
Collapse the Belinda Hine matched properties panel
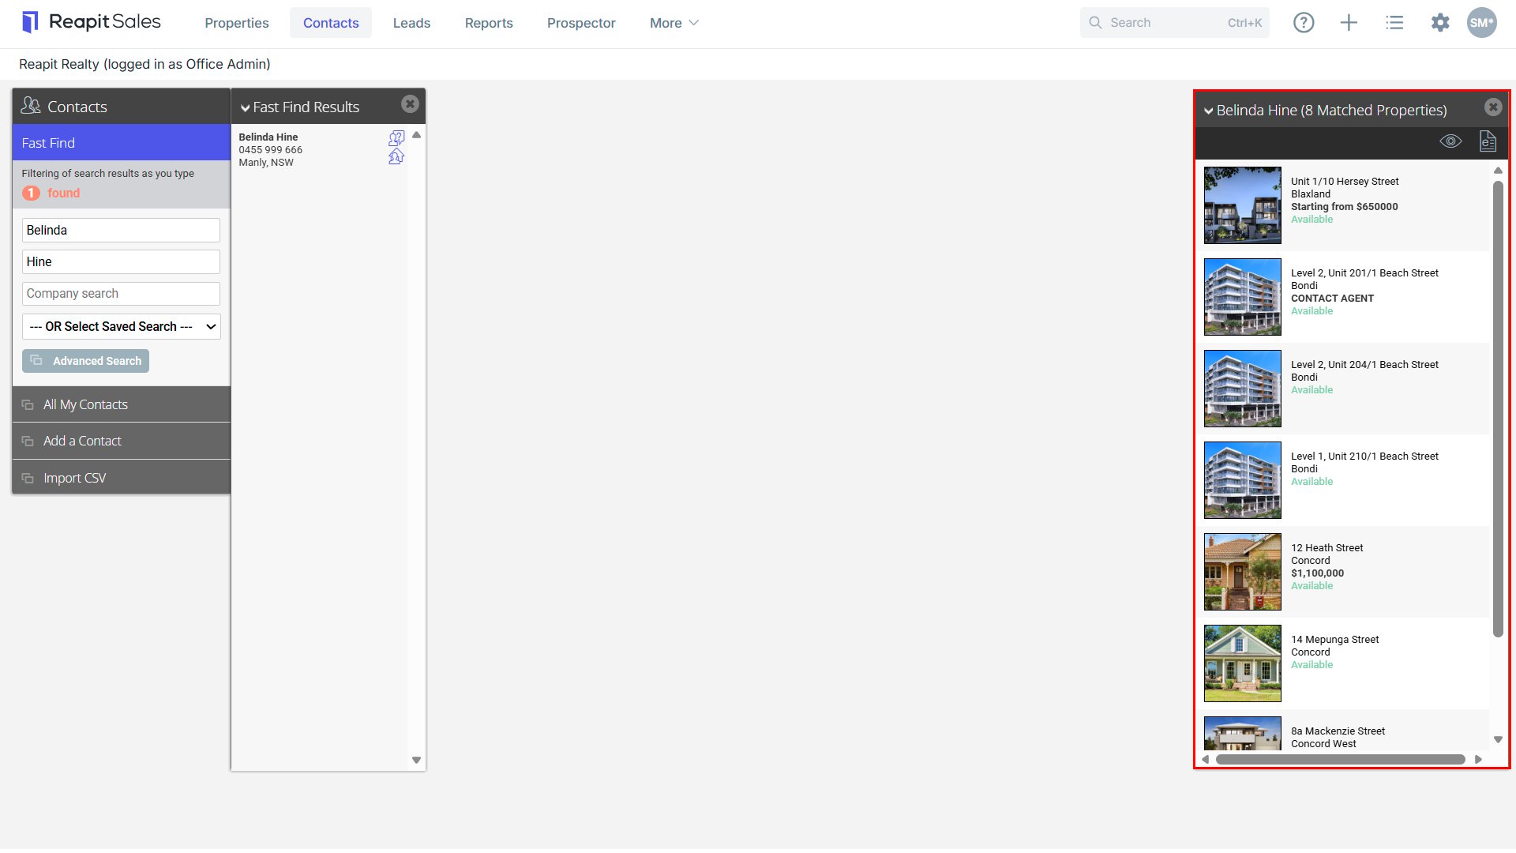coord(1208,111)
